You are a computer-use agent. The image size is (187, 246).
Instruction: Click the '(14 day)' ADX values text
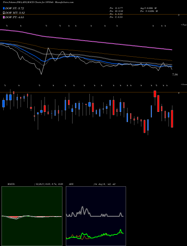pyautogui.click(x=104, y=184)
